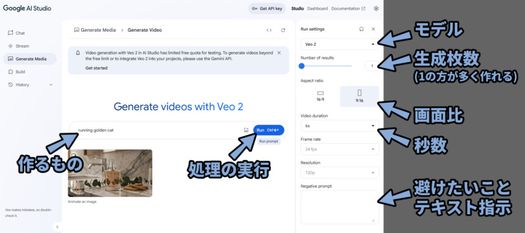This screenshot has width=525, height=233.
Task: Open the Veo 2 model dropdown
Action: point(340,44)
